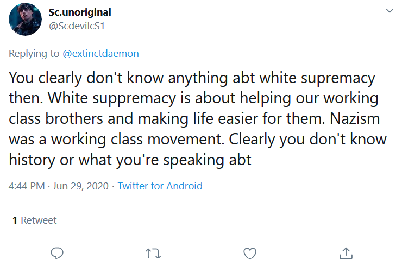Screen dimensions: 402x259
Task: Click the retweet count number 1
Action: pyautogui.click(x=15, y=220)
